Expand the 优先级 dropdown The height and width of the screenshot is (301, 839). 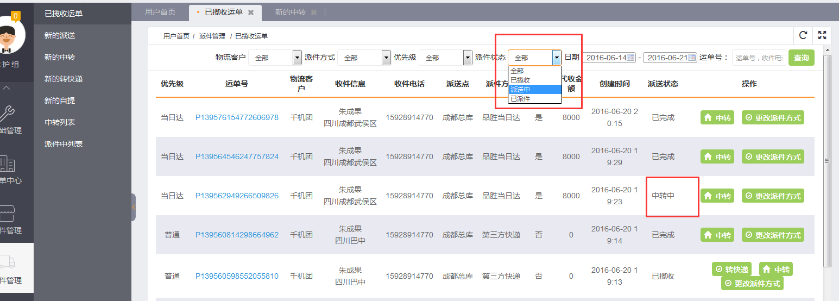468,58
